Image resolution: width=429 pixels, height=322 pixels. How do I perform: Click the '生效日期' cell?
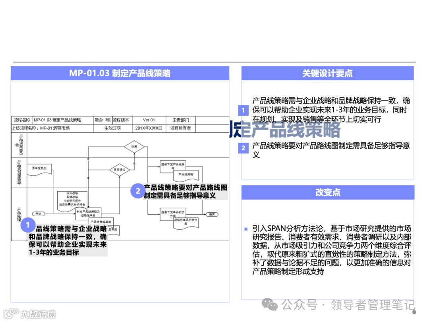click(x=112, y=128)
